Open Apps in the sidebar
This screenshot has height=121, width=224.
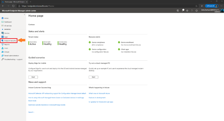coord(5,37)
